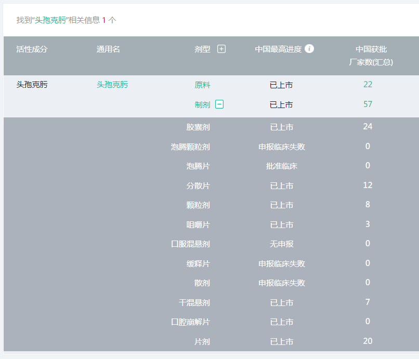Select the 片剂 row label

[x=202, y=342]
